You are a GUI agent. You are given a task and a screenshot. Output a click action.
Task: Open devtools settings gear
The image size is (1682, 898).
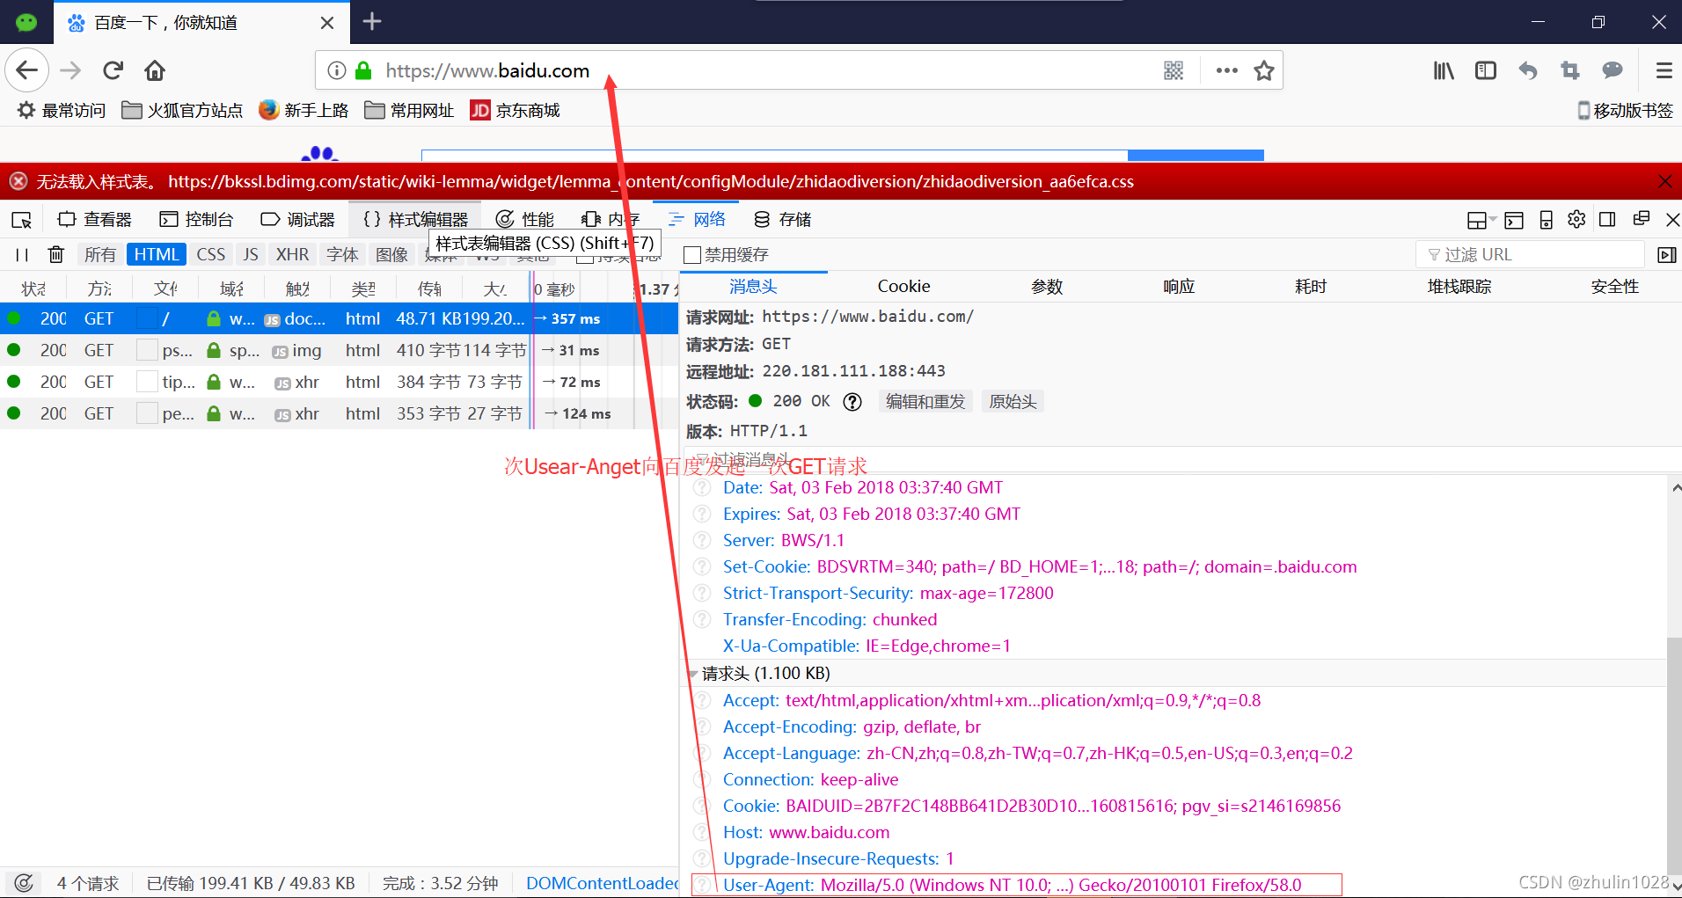[1576, 219]
